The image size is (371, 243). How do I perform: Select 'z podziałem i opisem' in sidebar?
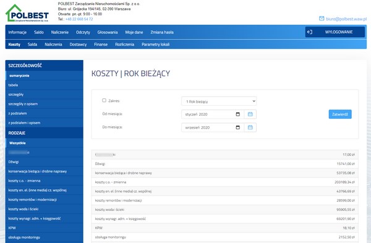coord(45,123)
